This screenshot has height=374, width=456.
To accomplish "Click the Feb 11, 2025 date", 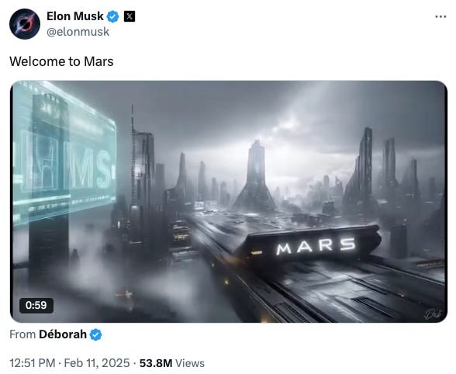I will (97, 363).
